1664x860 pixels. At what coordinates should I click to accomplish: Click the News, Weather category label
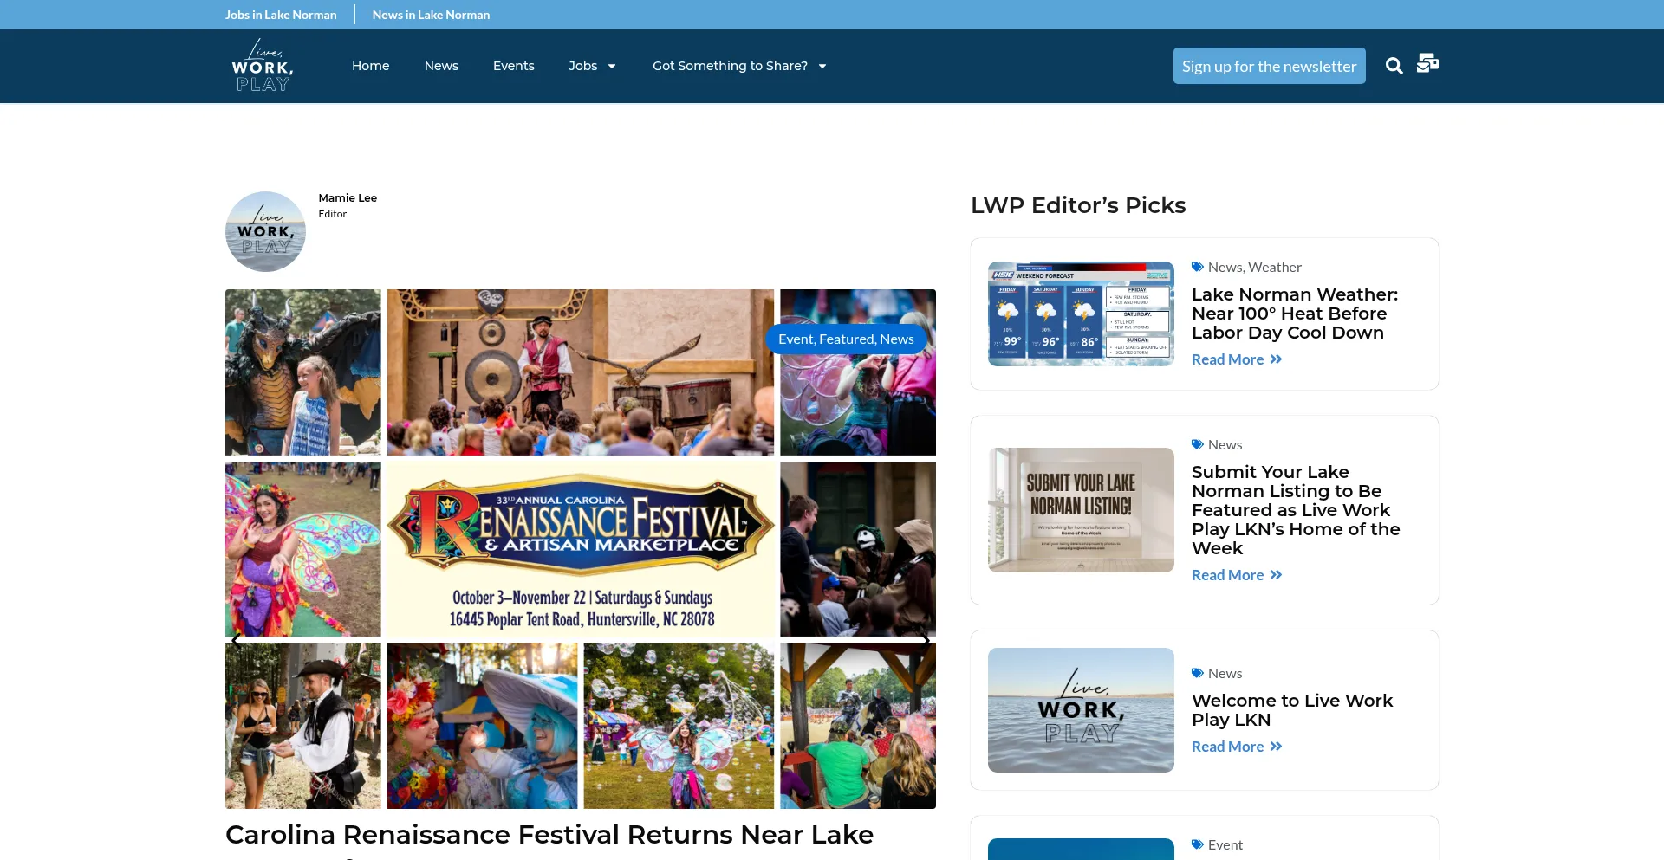(x=1254, y=267)
